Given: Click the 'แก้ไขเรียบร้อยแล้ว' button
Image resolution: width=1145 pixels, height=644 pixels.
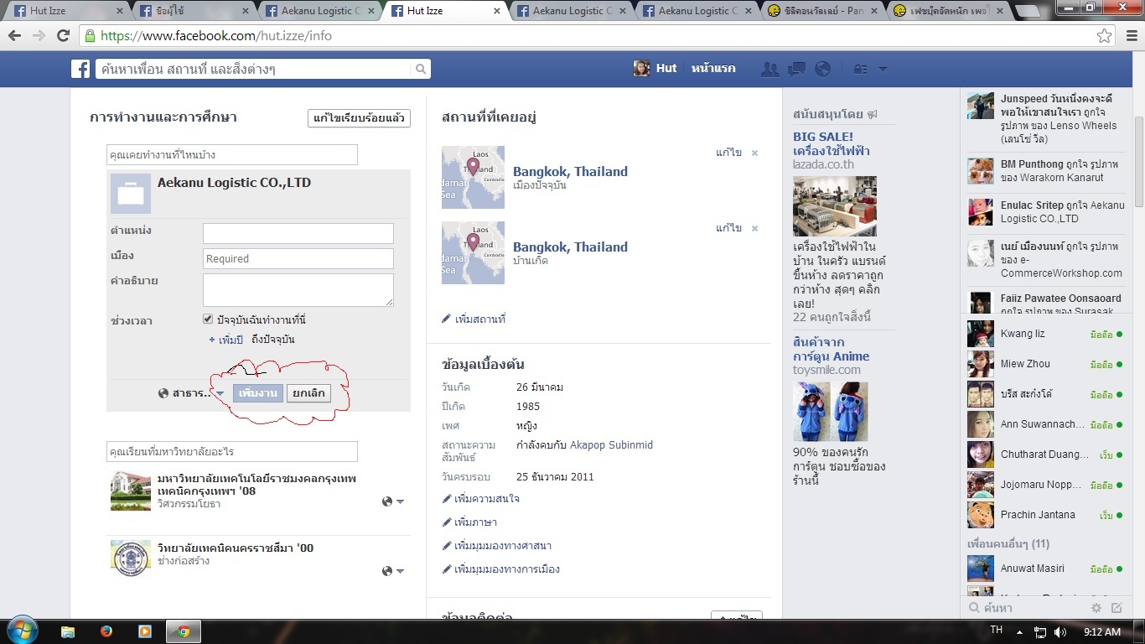Looking at the screenshot, I should coord(359,118).
